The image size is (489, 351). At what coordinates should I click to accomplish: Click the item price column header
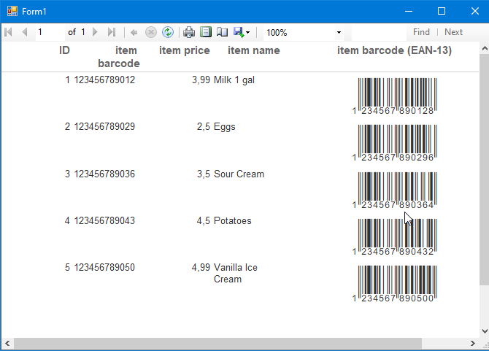pyautogui.click(x=185, y=50)
